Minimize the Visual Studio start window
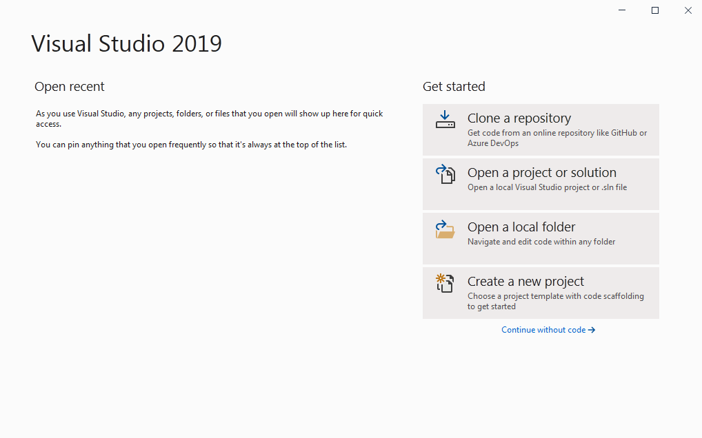Viewport: 702px width, 438px height. pos(622,10)
